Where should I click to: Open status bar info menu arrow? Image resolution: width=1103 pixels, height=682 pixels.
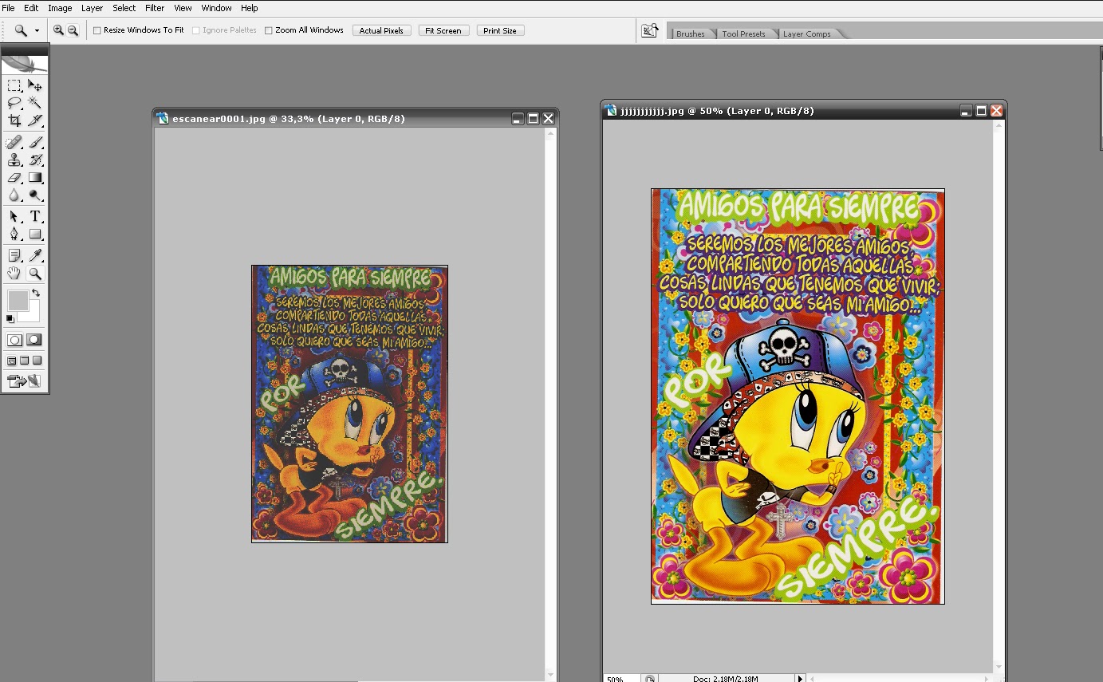coord(800,678)
